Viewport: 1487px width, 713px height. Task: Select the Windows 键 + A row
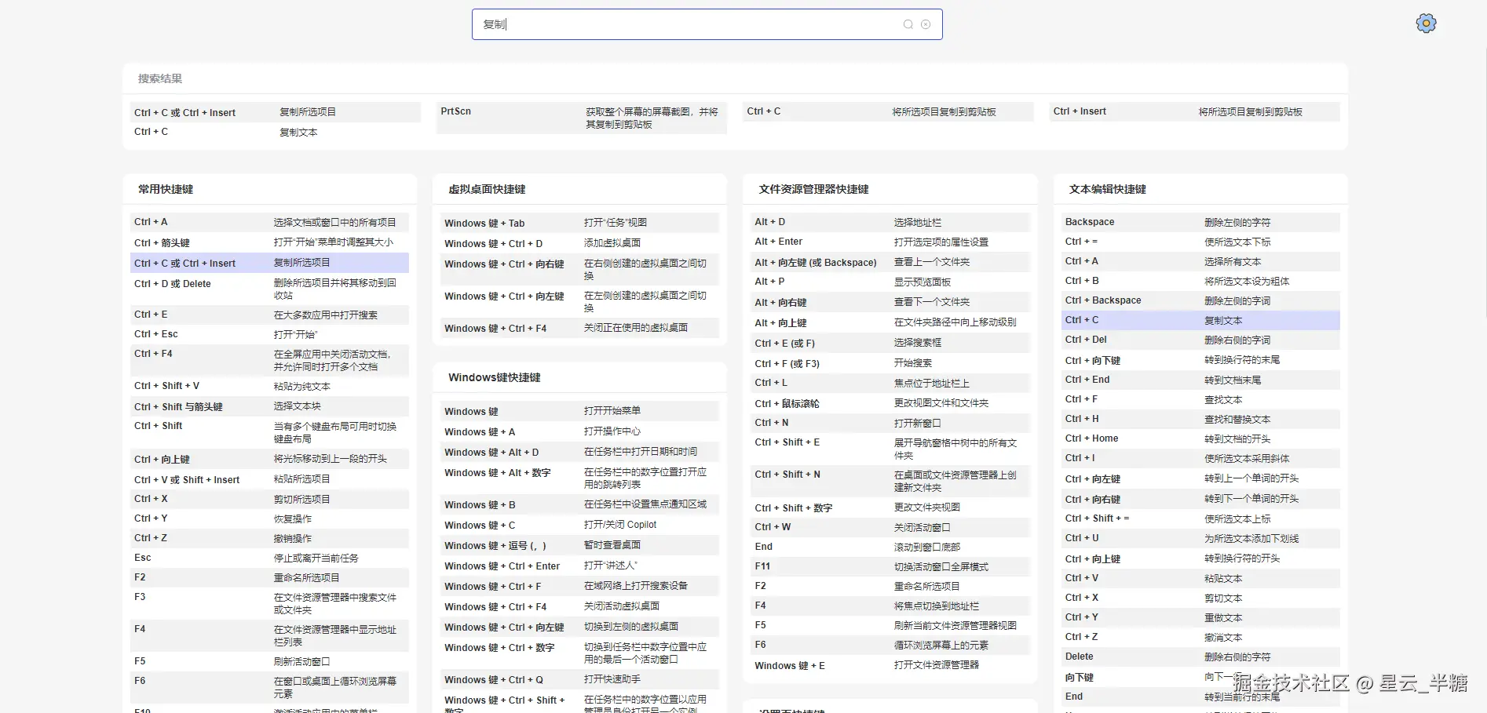point(579,431)
